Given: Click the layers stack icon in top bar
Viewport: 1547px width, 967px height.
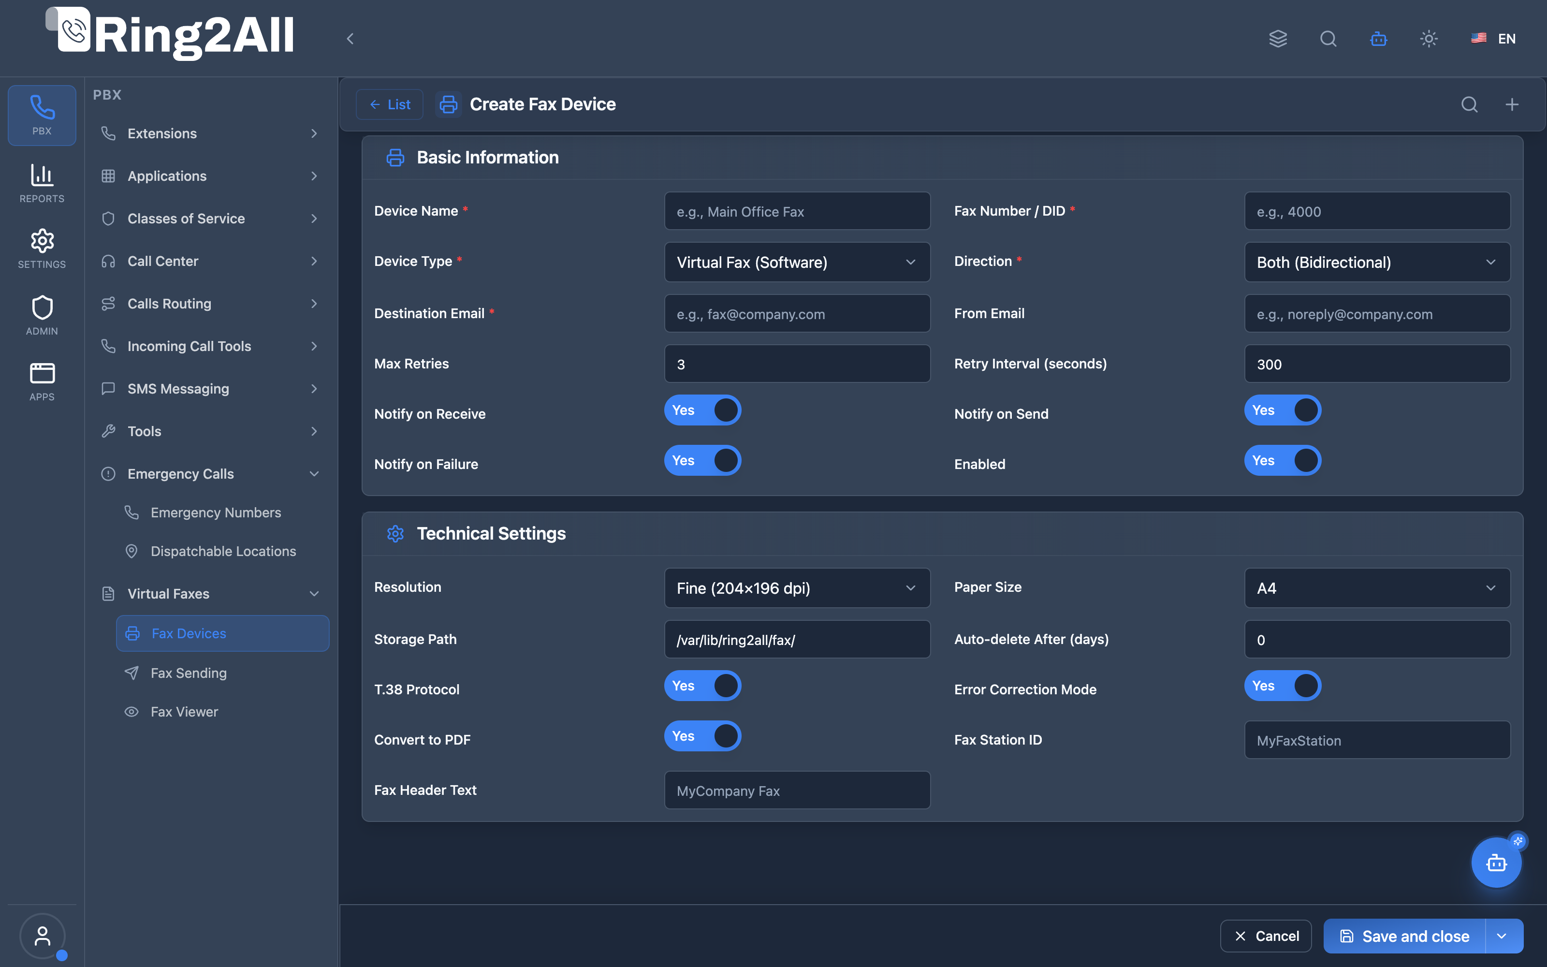Looking at the screenshot, I should (x=1278, y=38).
